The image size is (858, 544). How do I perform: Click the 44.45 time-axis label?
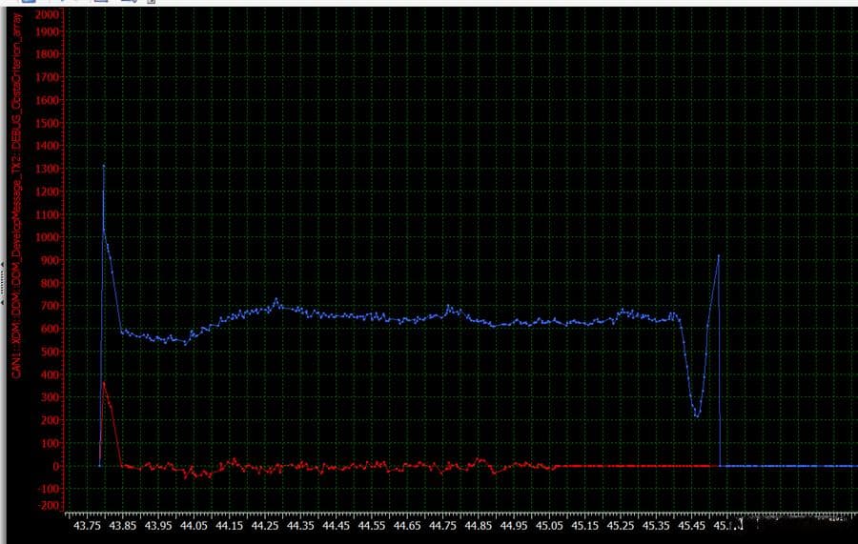(x=336, y=526)
